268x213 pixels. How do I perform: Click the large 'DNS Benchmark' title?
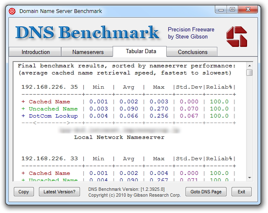(88, 32)
